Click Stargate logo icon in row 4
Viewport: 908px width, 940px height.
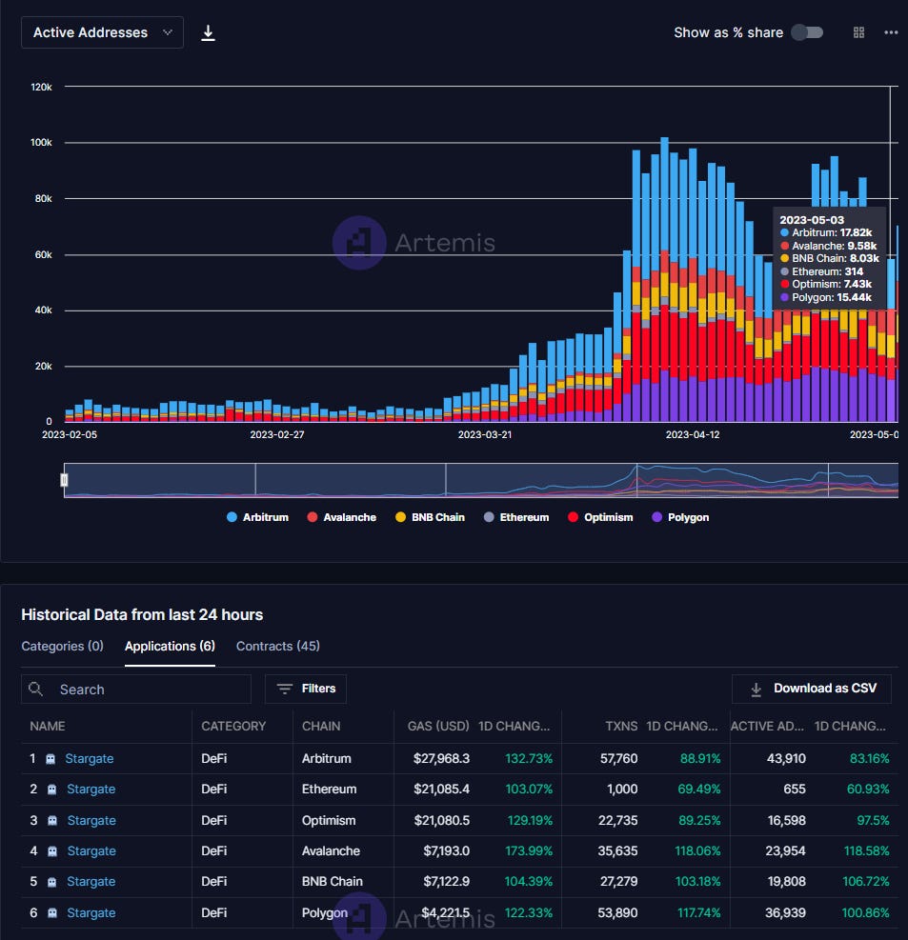tap(52, 851)
